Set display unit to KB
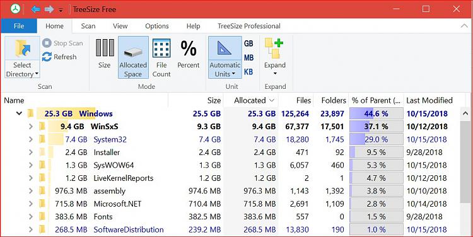This screenshot has width=473, height=237. [x=248, y=72]
